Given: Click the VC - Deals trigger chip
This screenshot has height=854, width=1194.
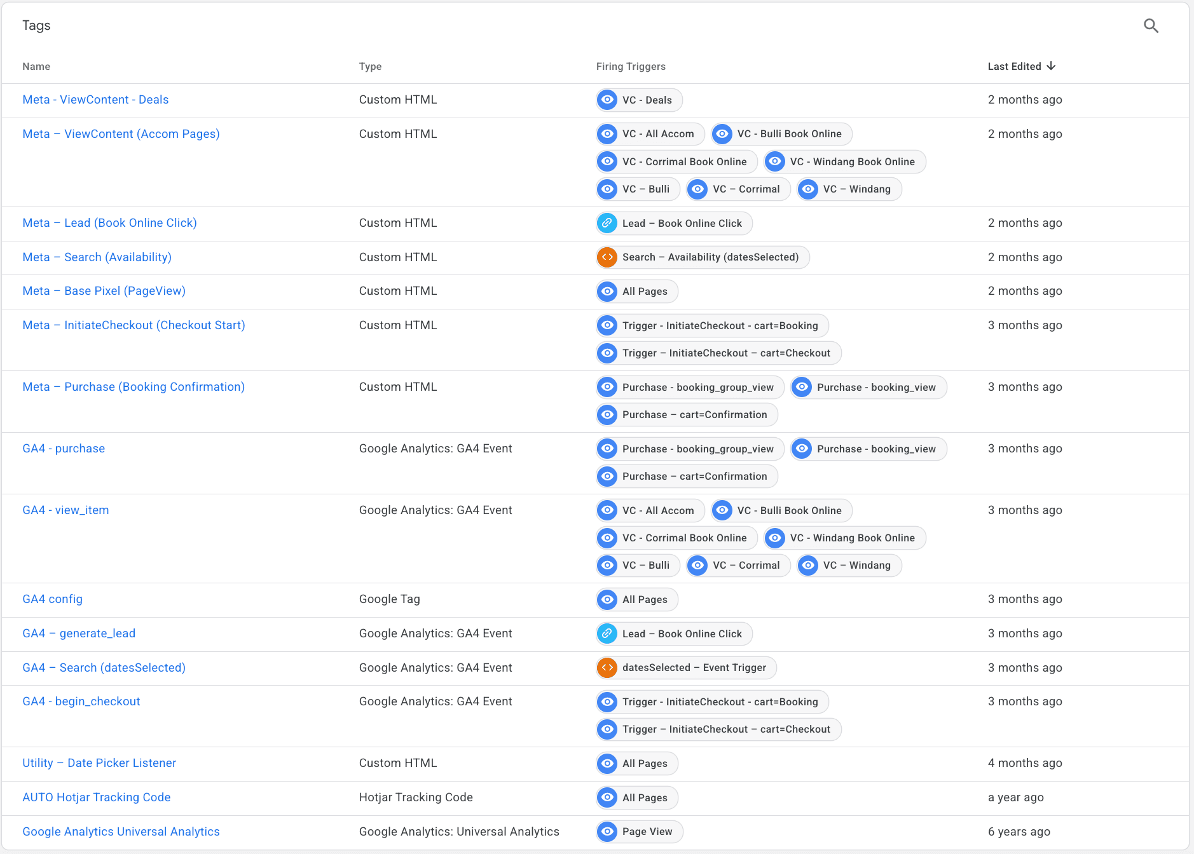Looking at the screenshot, I should coord(639,100).
